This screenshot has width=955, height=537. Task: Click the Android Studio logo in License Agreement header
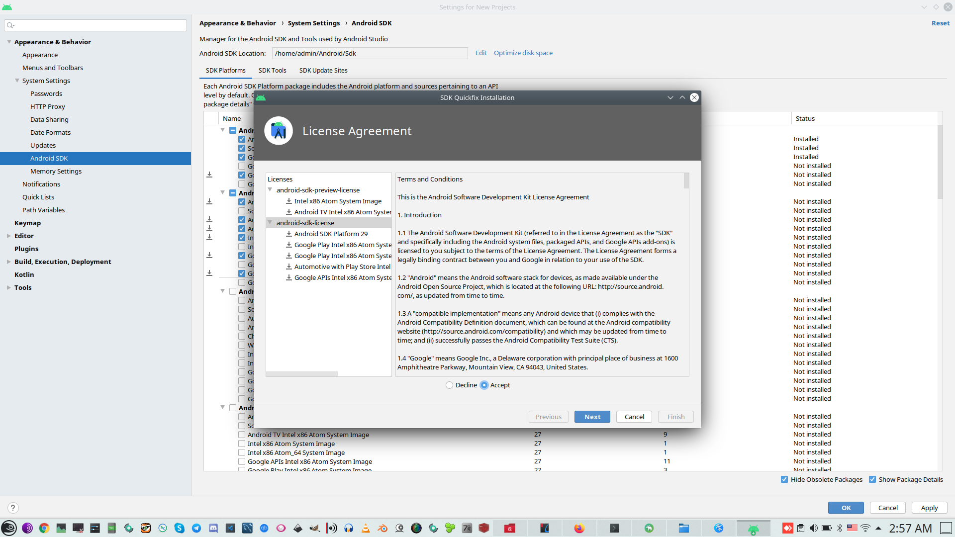point(279,131)
